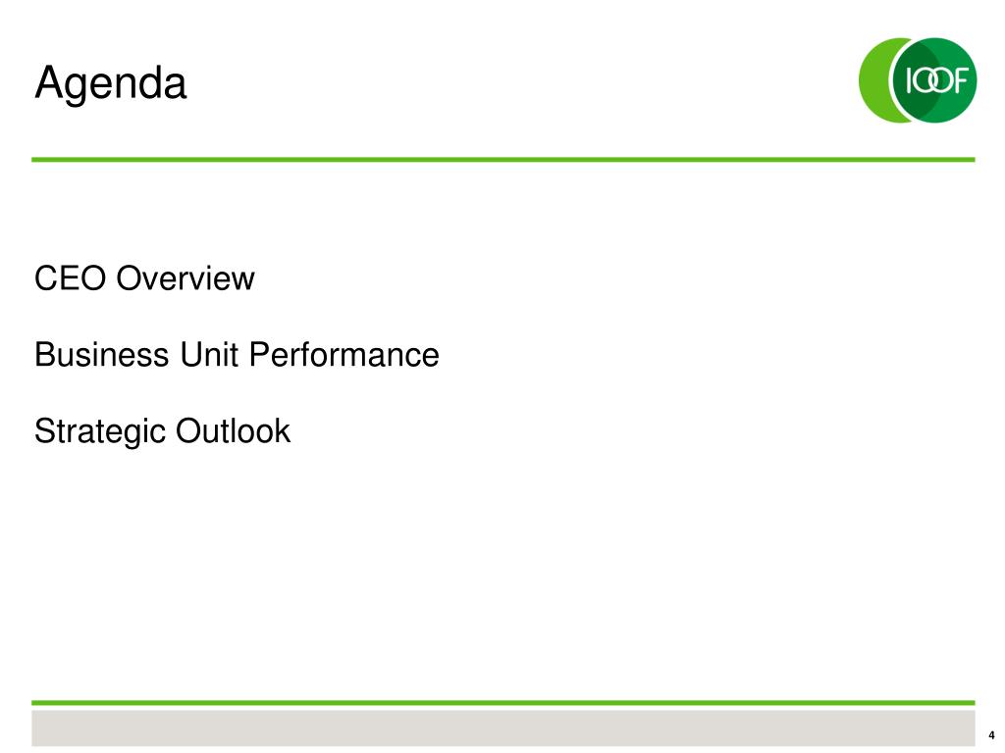Open the Business Unit Performance item
This screenshot has width=1005, height=753.
coord(237,355)
